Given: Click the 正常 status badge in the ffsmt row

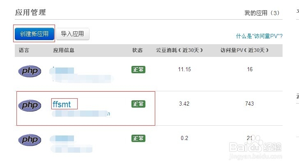Looking at the screenshot, I should click(x=138, y=104).
